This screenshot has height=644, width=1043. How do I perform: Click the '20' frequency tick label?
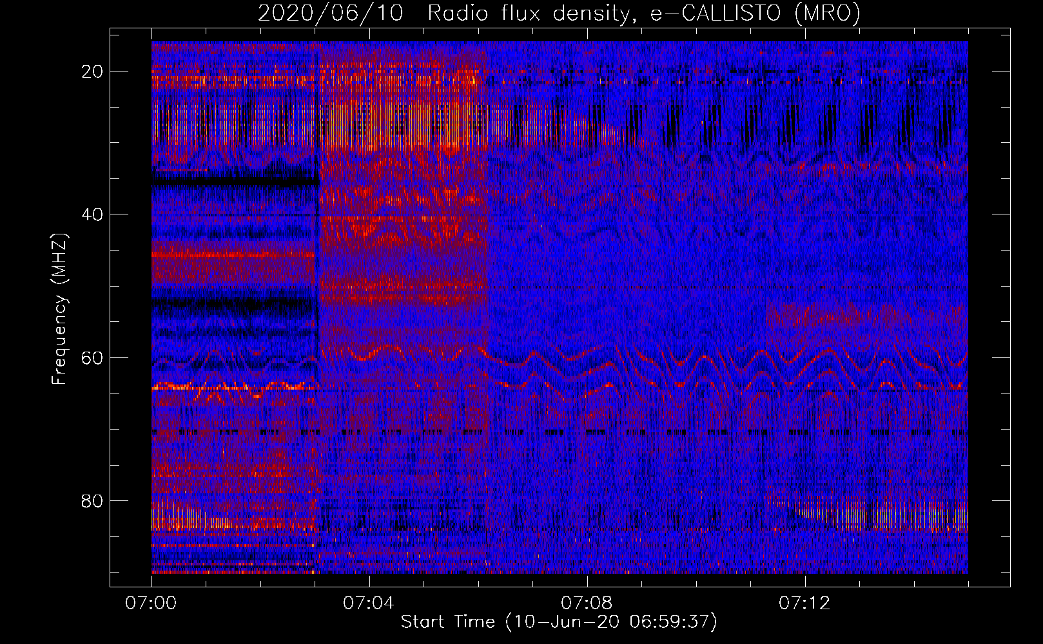(x=93, y=71)
